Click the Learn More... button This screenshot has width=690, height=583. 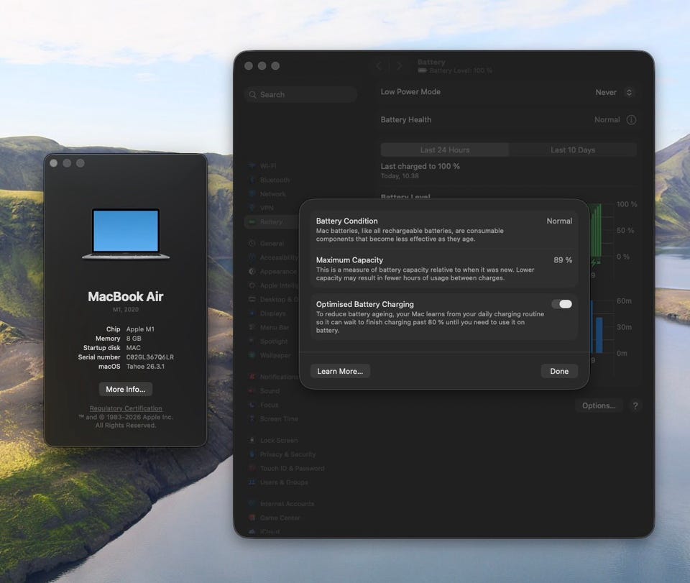(340, 372)
